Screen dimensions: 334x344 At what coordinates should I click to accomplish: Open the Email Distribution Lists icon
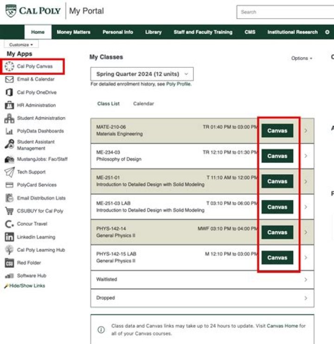9,198
